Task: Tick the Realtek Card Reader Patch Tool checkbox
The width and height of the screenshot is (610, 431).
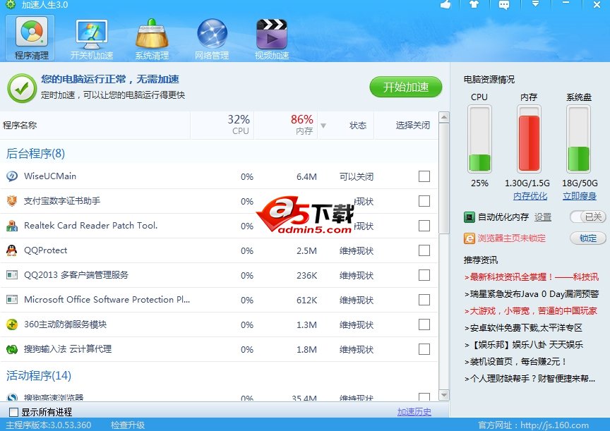Action: pos(424,226)
